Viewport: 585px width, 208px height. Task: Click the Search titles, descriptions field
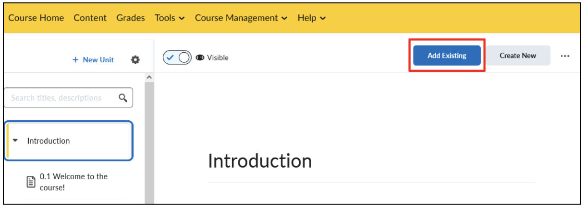[x=68, y=98]
